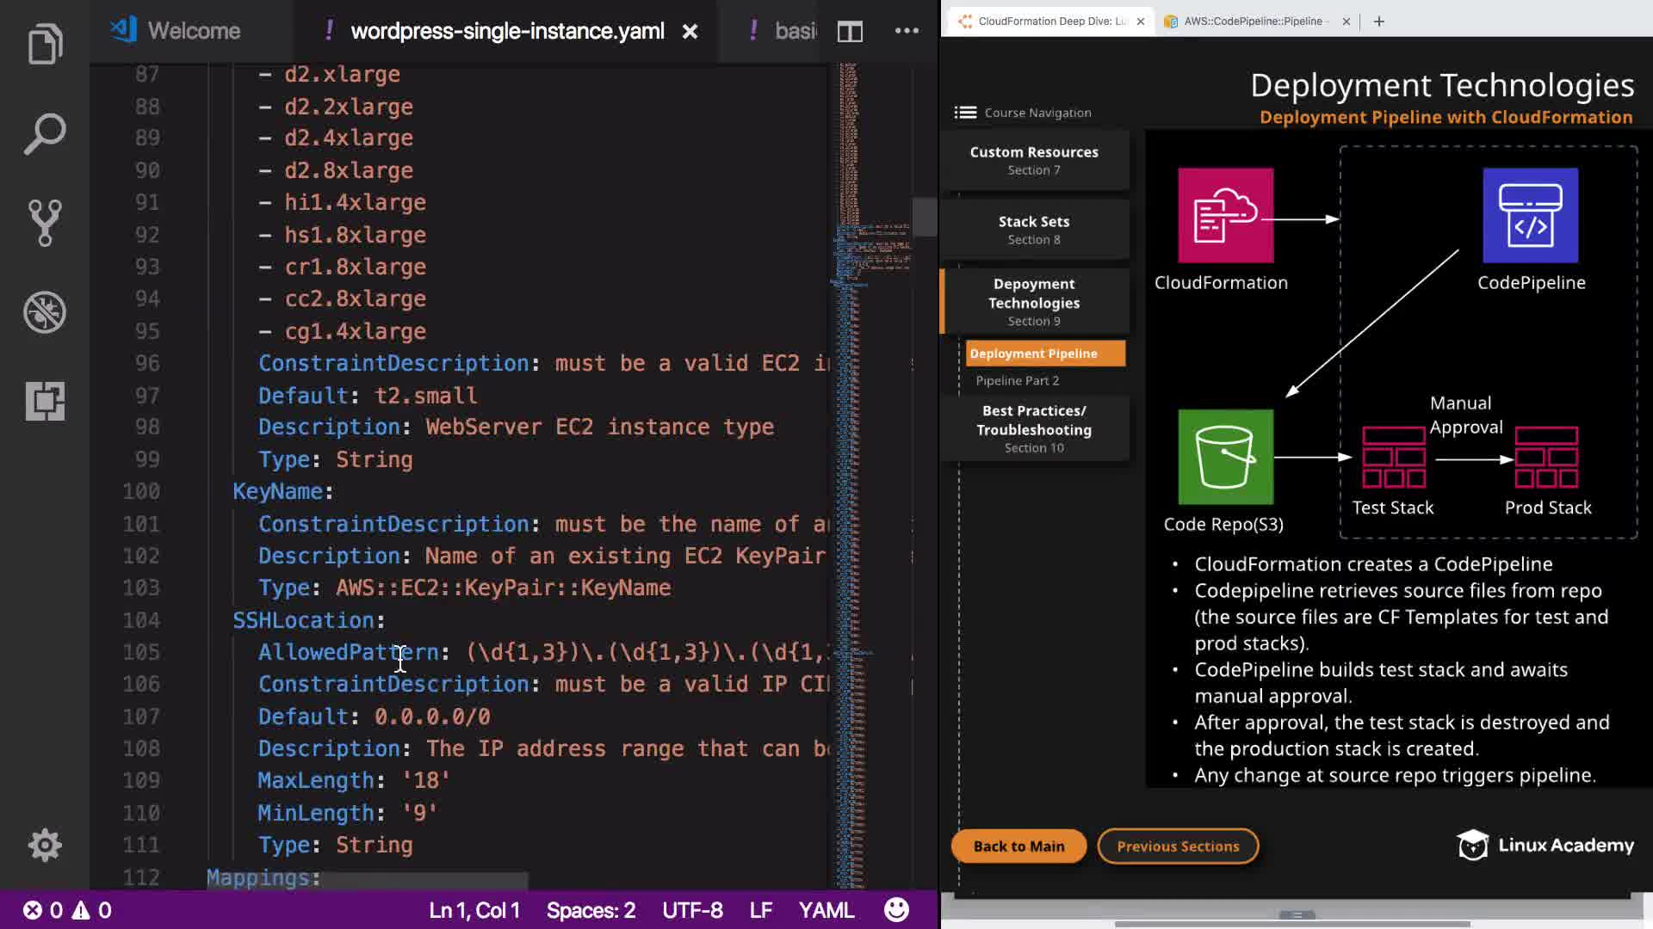
Task: Select Pipeline Part 2 navigation item
Action: (1018, 380)
